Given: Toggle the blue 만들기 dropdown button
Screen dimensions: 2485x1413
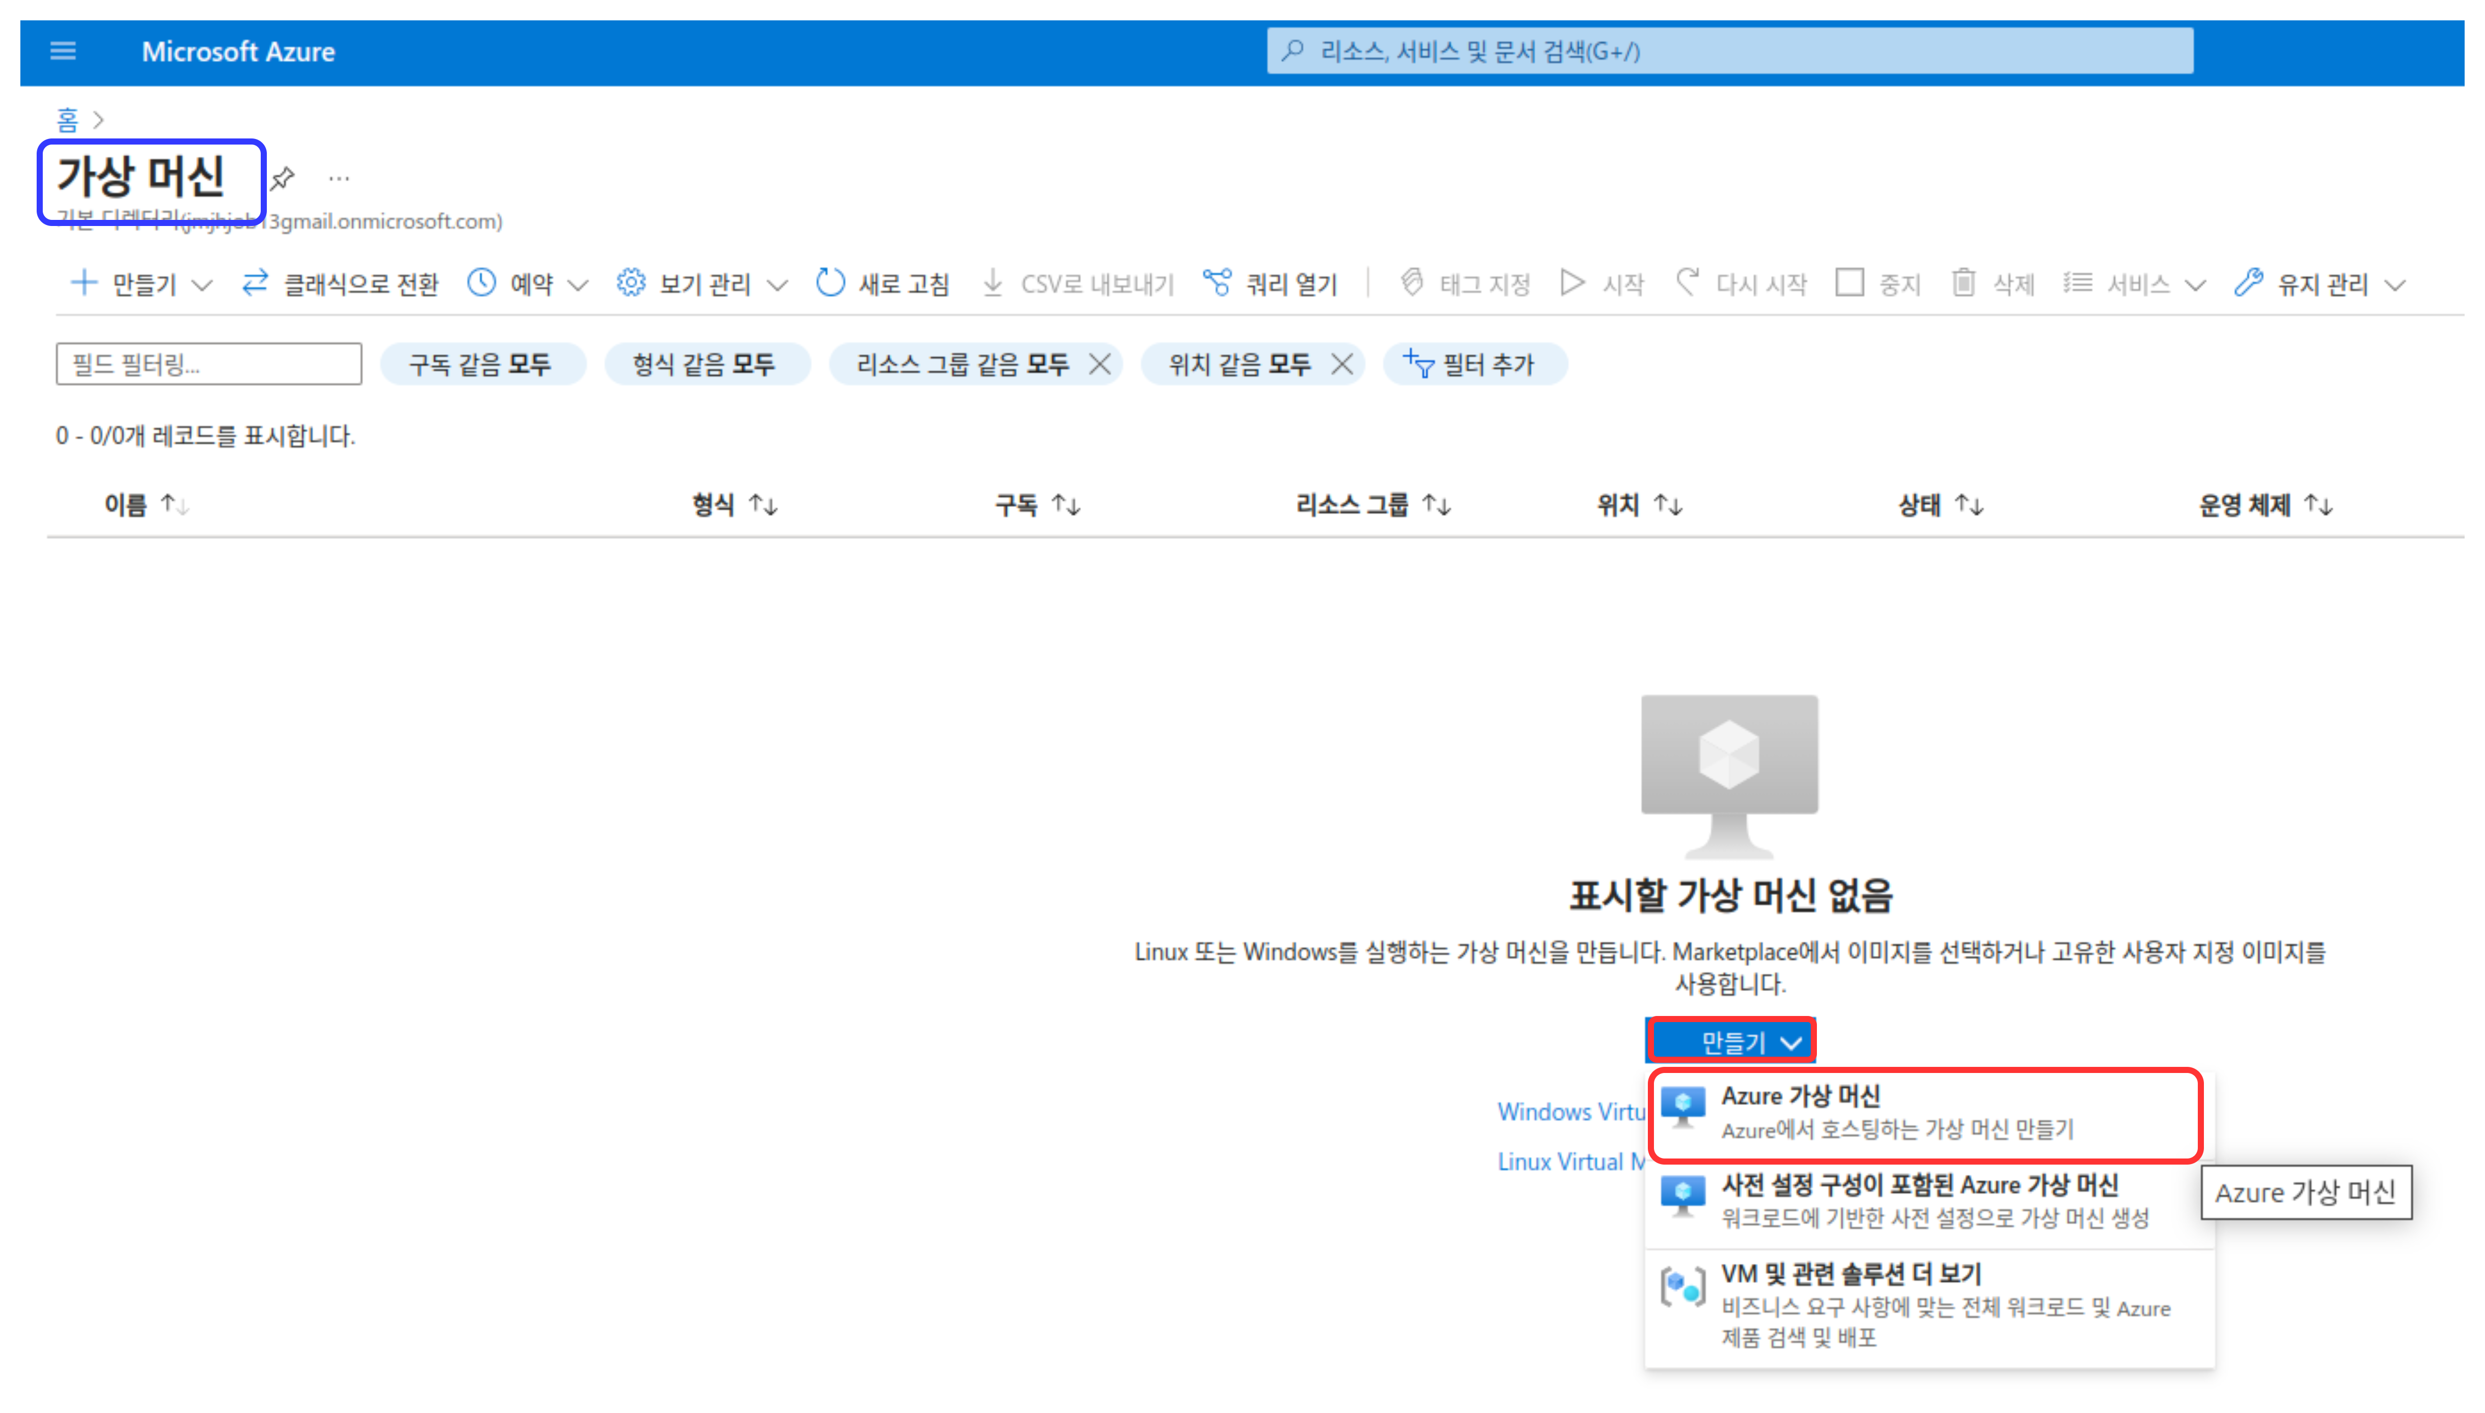Looking at the screenshot, I should tap(1731, 1041).
